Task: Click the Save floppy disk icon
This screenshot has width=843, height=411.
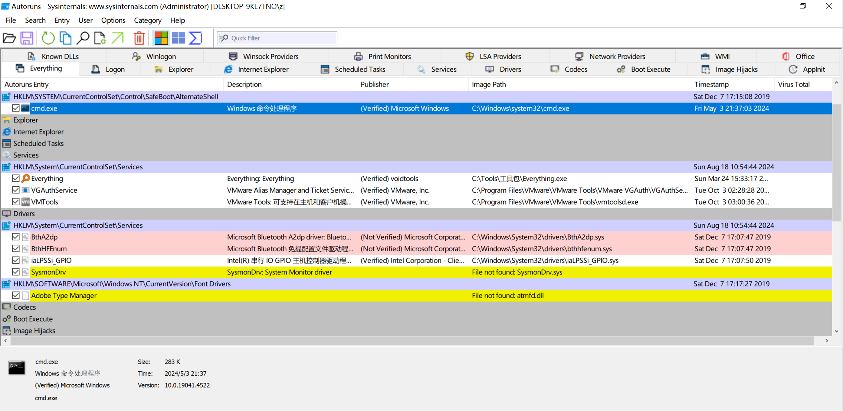Action: (27, 38)
